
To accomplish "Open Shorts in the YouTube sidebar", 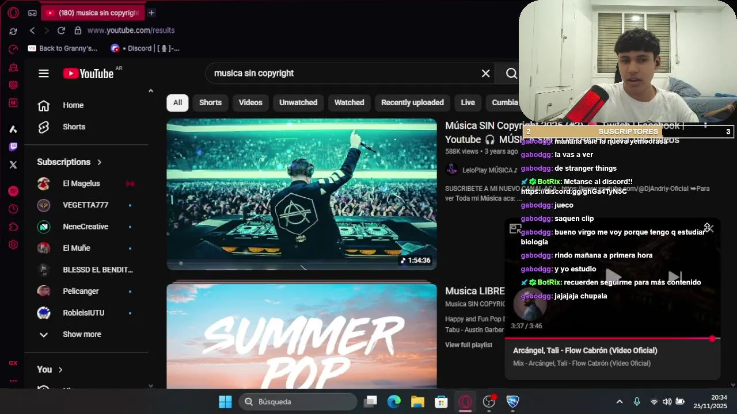I will [86, 126].
